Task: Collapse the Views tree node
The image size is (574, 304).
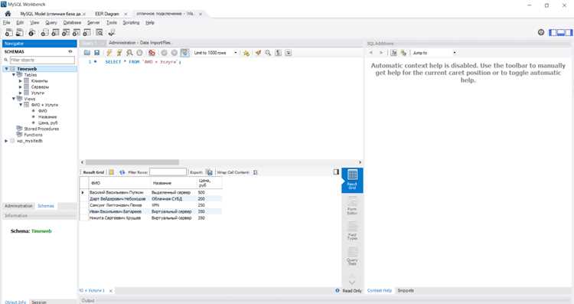Action: click(14, 99)
